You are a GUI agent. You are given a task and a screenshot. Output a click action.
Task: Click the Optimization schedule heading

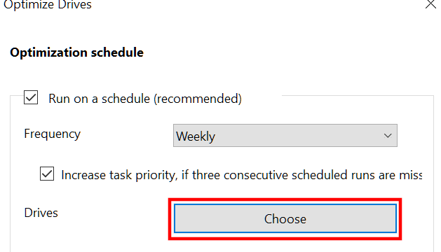point(77,52)
